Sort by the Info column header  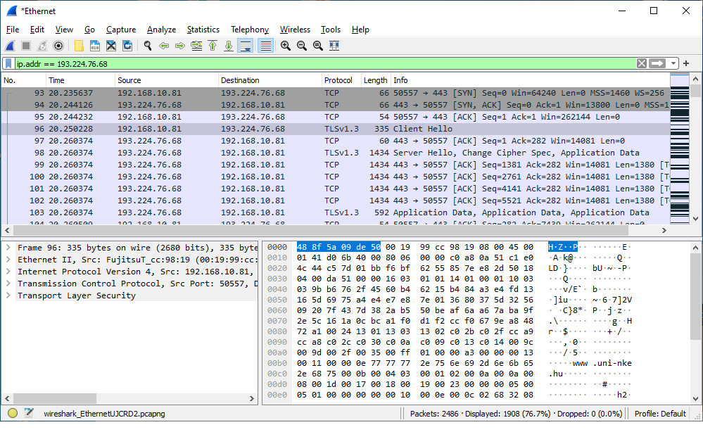531,80
